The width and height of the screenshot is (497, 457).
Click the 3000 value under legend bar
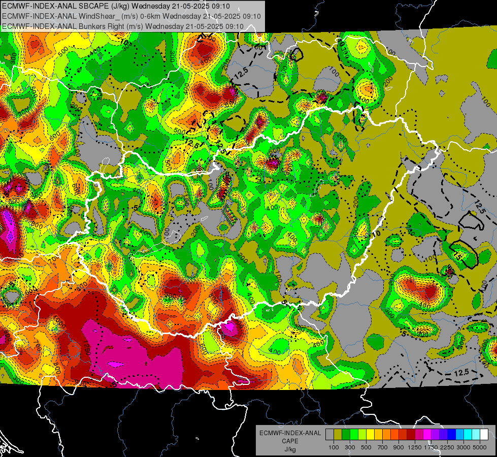(463, 447)
